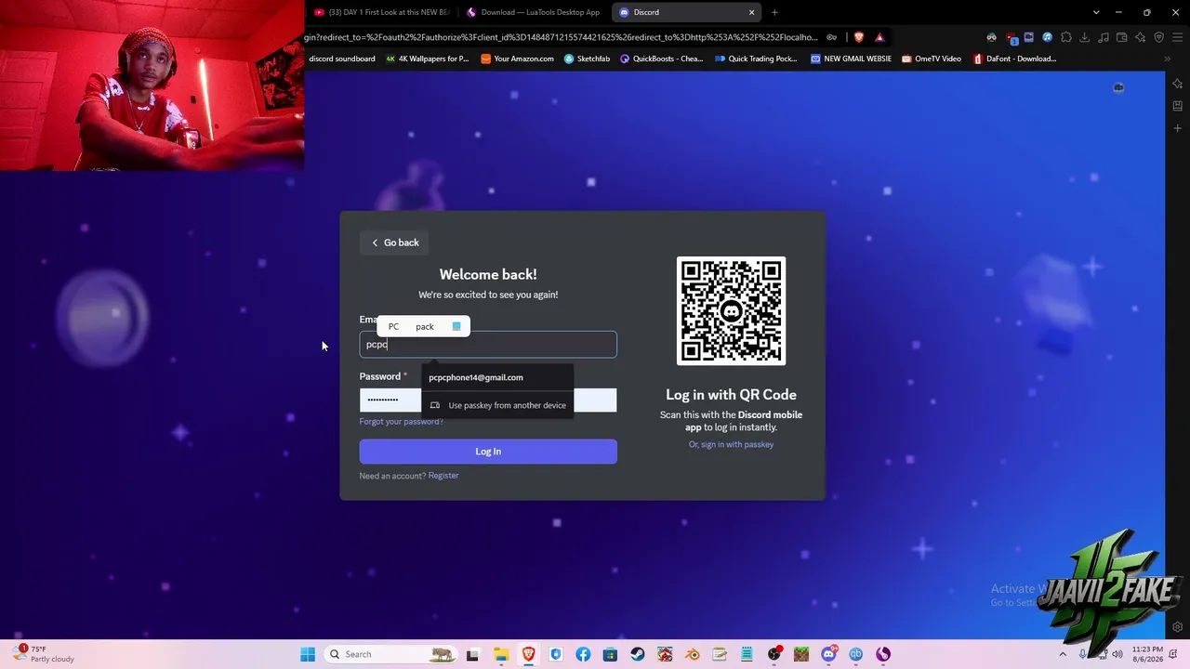
Task: Click the Forgot your password link
Action: [402, 422]
